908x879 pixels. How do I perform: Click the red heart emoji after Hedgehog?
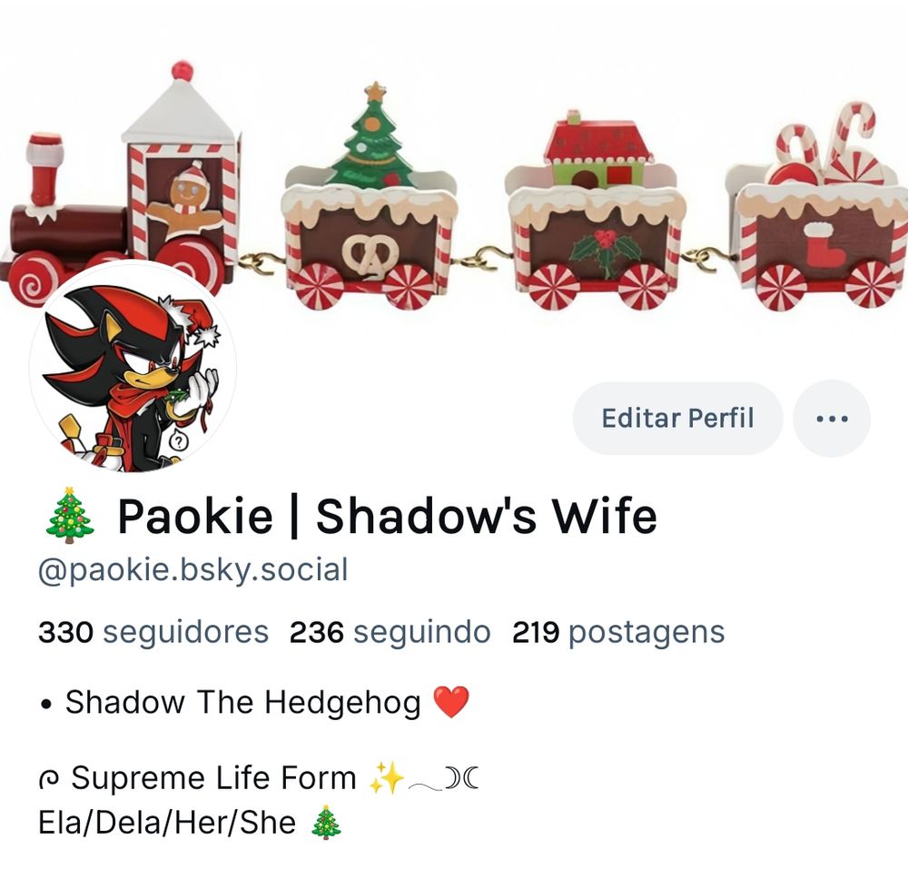click(451, 702)
